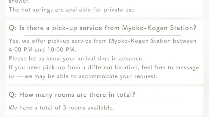Click "Myoko-Kogen Station between" in the answer
The width and height of the screenshot is (209, 117).
pyautogui.click(x=152, y=41)
